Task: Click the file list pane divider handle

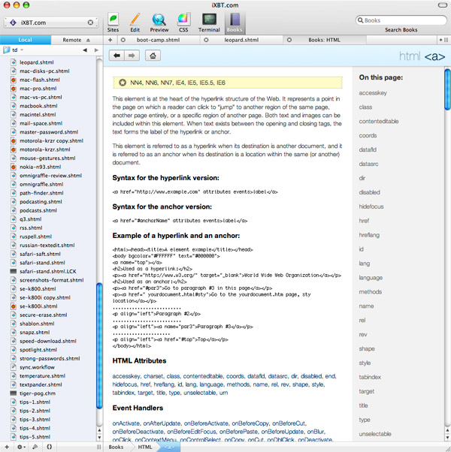Action: click(98, 447)
